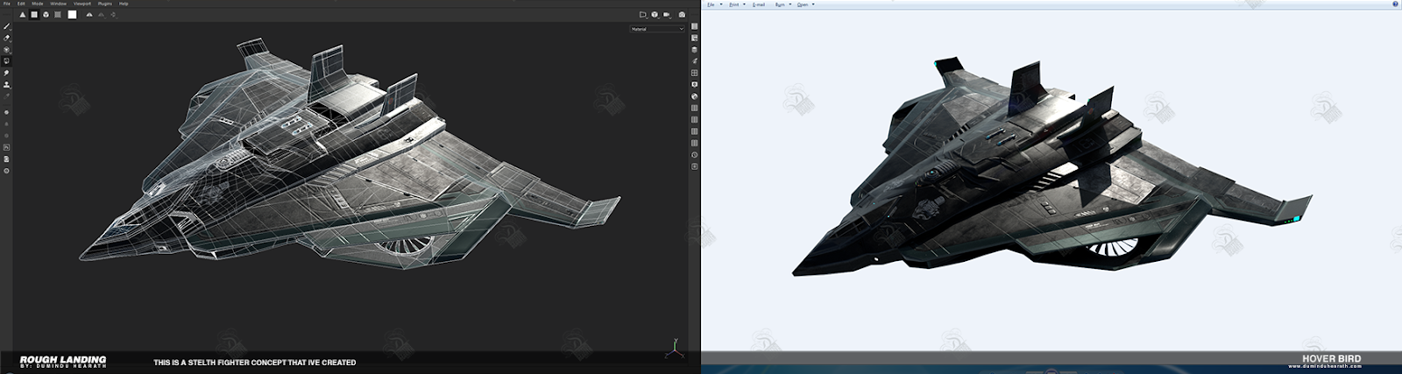Open the white fill color swatch

72,15
